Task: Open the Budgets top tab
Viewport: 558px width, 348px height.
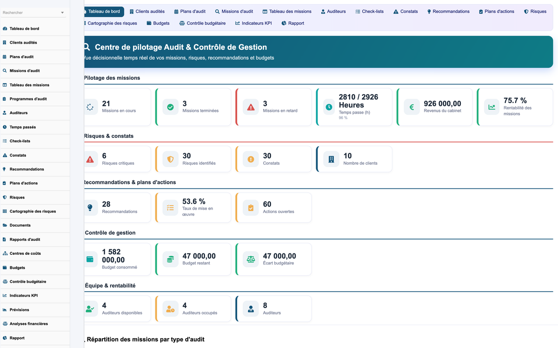Action: (158, 23)
